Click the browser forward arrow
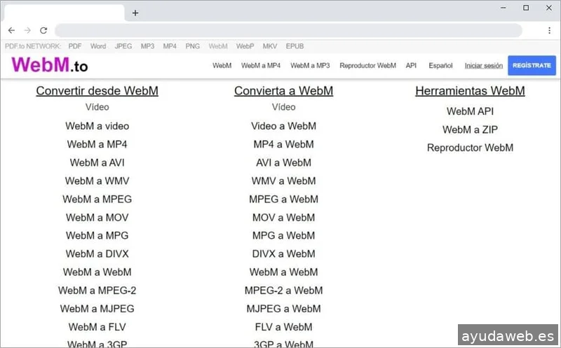Screen dimensions: 561x348 [x=27, y=31]
